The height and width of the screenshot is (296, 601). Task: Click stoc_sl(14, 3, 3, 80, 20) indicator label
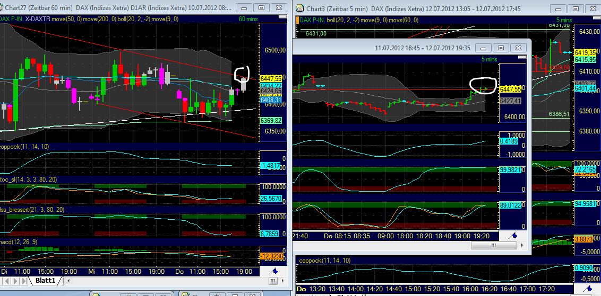(x=28, y=178)
